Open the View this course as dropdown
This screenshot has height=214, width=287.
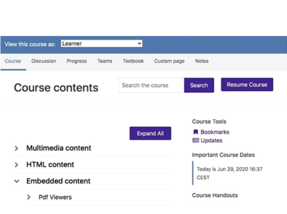point(102,44)
